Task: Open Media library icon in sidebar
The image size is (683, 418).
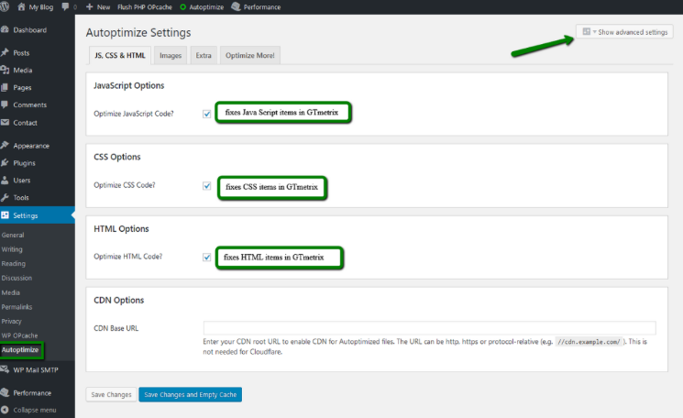Action: pos(6,71)
